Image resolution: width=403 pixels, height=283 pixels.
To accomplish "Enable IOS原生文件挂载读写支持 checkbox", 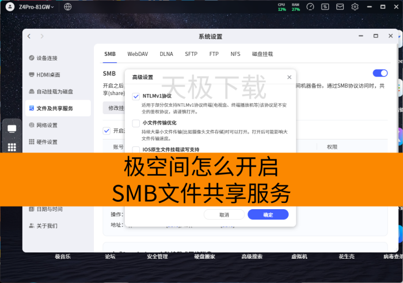I will click(x=136, y=149).
